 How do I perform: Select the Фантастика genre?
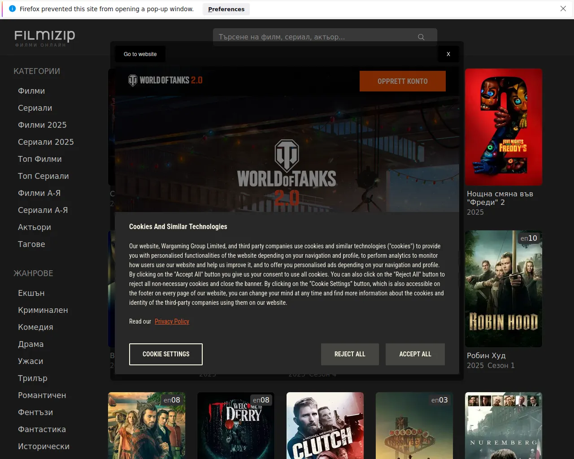[42, 429]
